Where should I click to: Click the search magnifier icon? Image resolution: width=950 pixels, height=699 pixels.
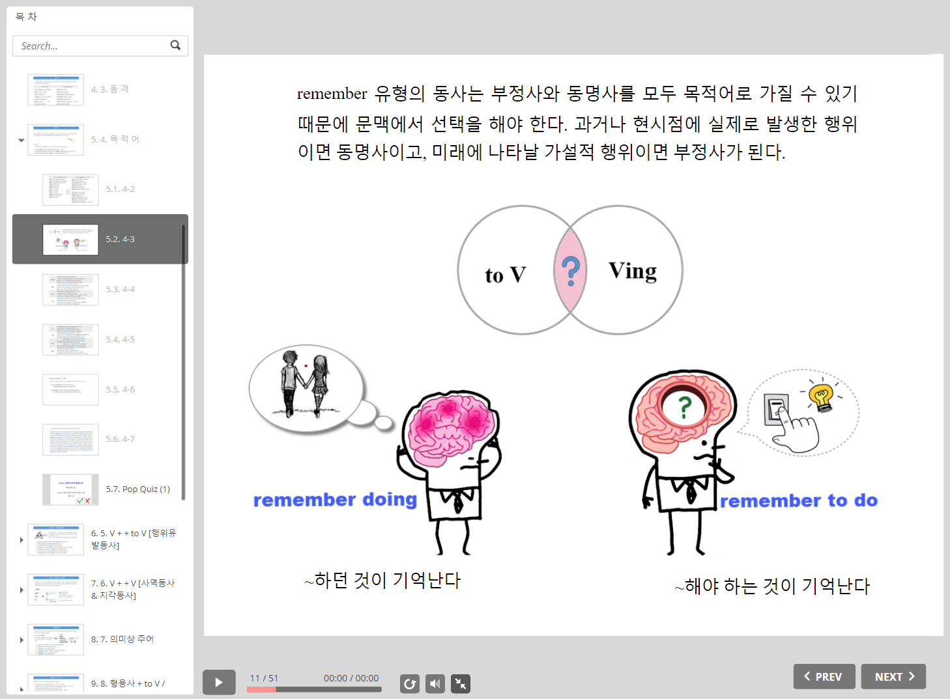pos(175,45)
